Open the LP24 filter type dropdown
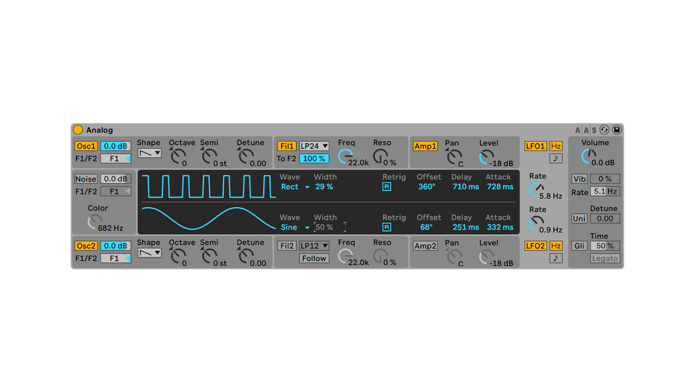Viewport: 697px width, 392px height. tap(315, 146)
